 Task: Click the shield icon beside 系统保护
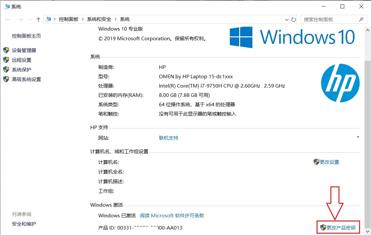(6, 70)
